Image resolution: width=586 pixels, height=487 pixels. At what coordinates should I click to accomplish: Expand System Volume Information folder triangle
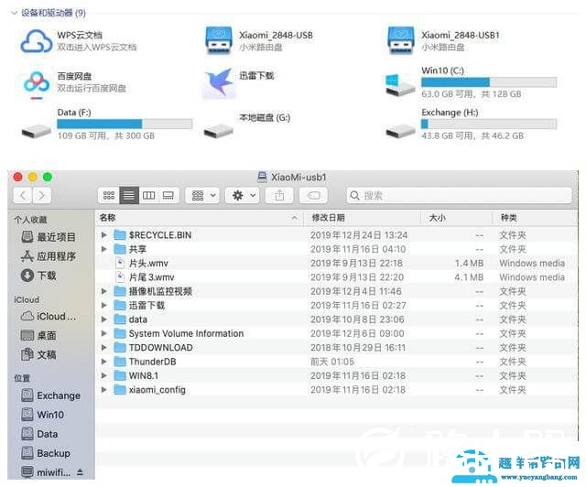pyautogui.click(x=103, y=333)
